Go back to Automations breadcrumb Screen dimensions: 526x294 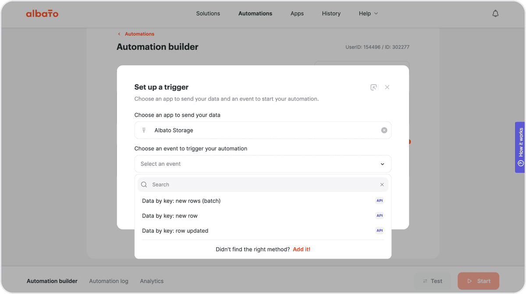(x=139, y=34)
